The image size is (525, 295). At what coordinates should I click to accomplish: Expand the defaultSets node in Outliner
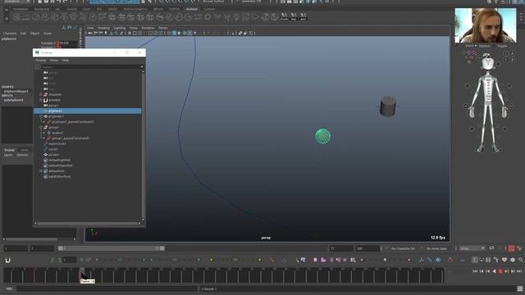pos(41,171)
